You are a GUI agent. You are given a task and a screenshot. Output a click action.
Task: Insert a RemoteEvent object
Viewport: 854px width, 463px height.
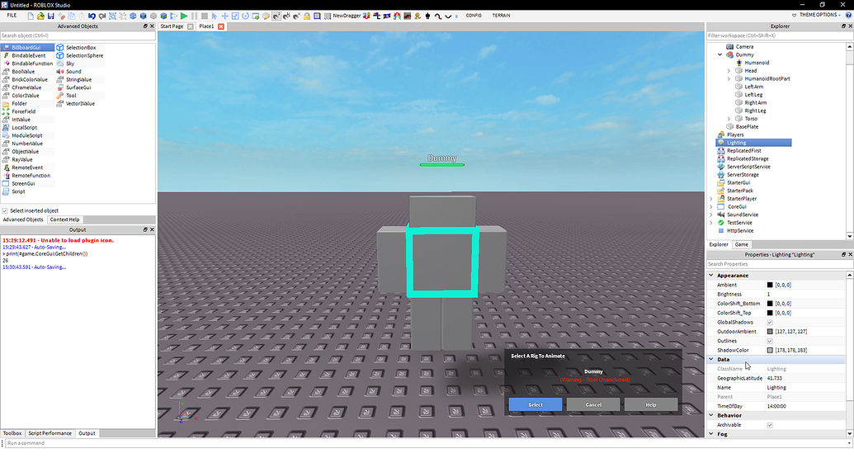click(27, 168)
